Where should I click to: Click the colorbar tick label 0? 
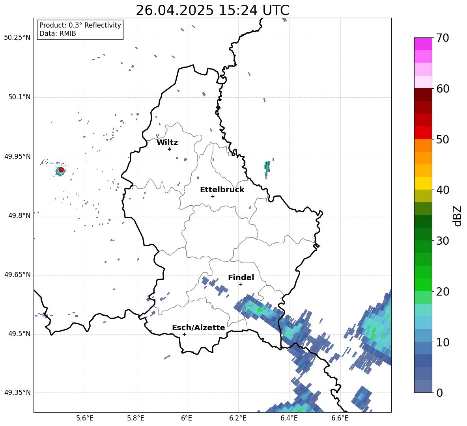pyautogui.click(x=439, y=393)
